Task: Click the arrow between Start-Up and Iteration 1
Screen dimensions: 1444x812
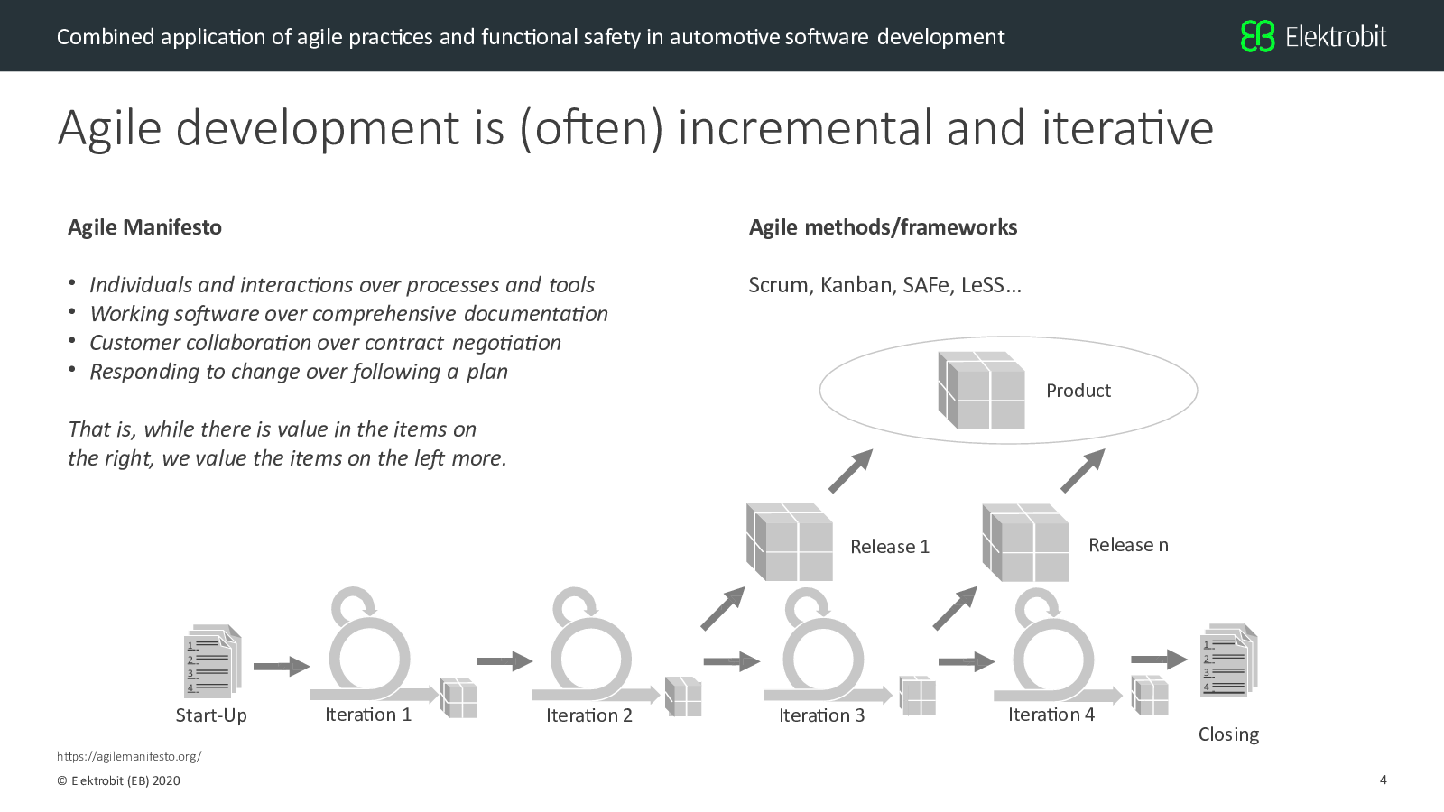Action: point(281,667)
